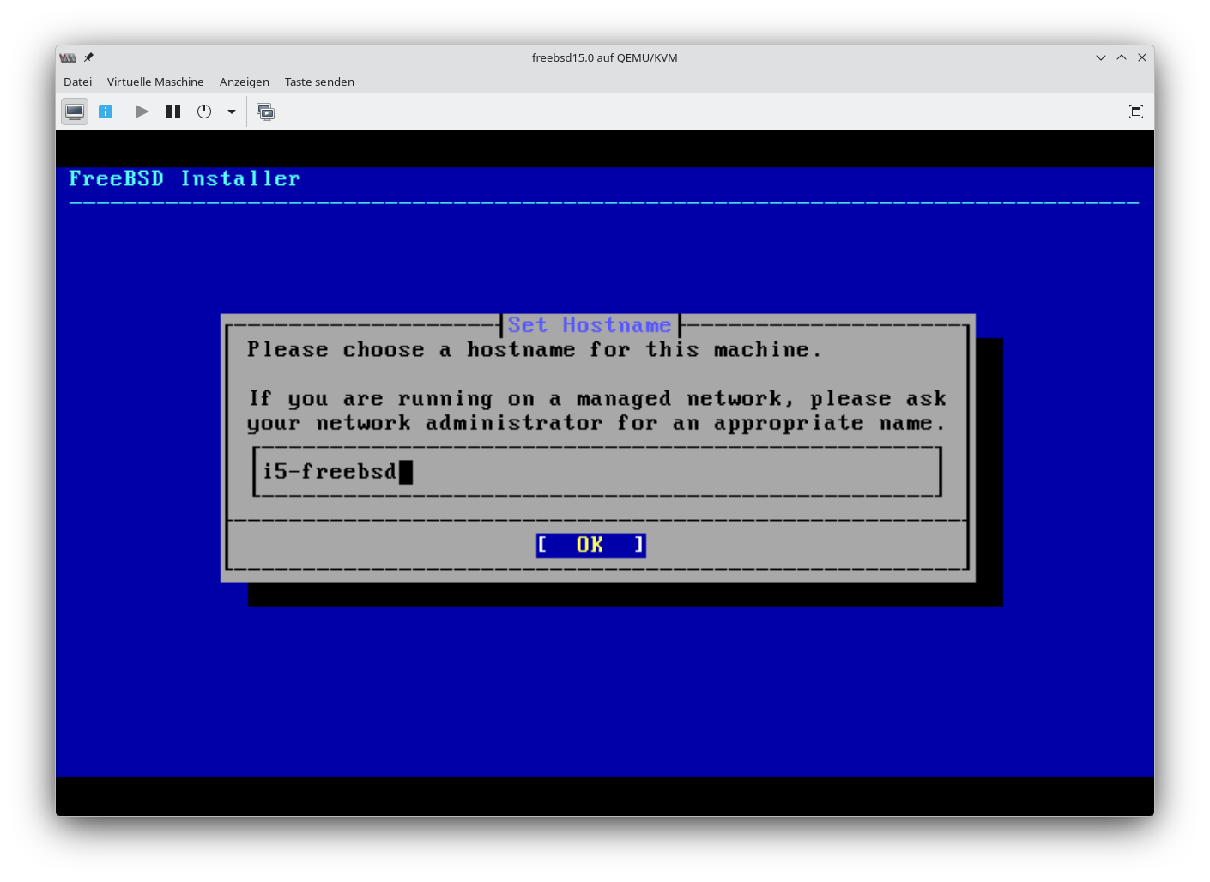Viewport: 1210px width, 882px height.
Task: Open the snapshots manager icon
Action: coord(266,112)
